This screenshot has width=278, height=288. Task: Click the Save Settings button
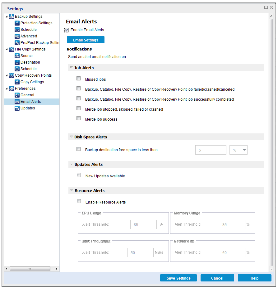point(178,278)
